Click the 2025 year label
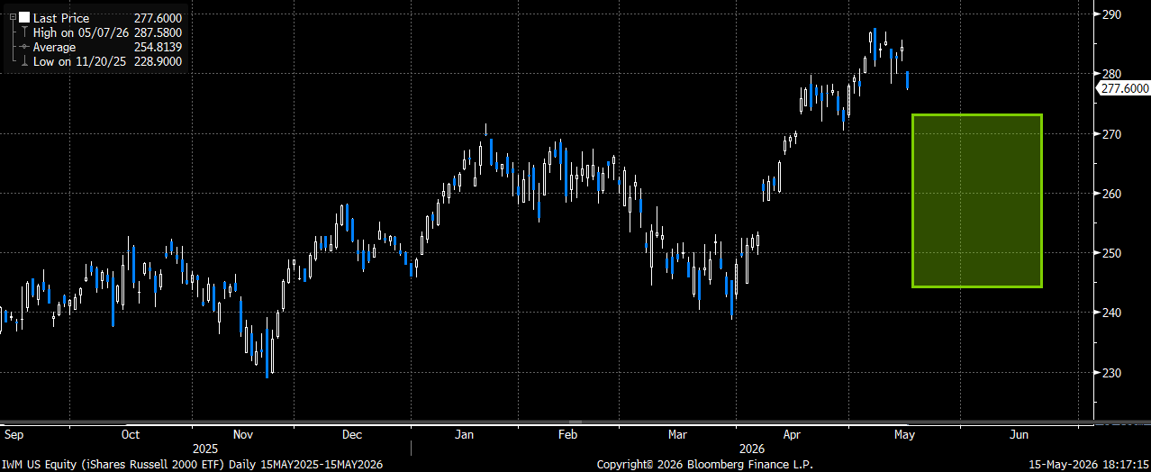Image resolution: width=1151 pixels, height=472 pixels. pos(206,449)
